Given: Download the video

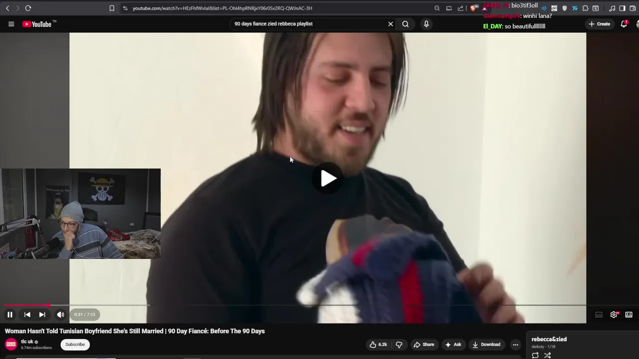Looking at the screenshot, I should [486, 345].
